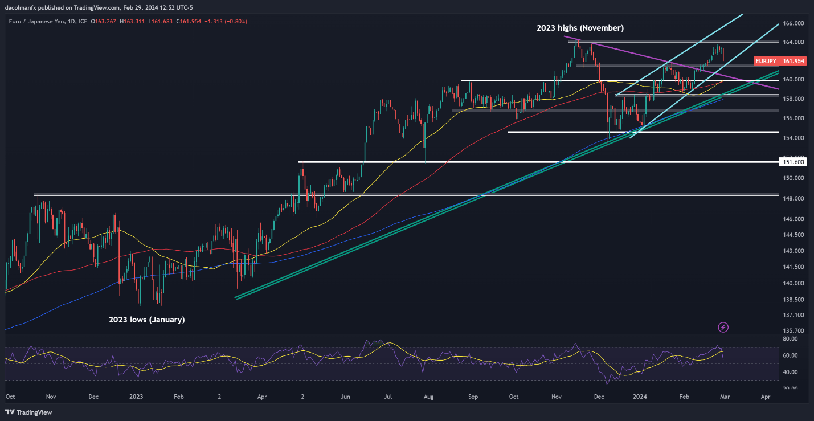Screen dimensions: 814x421
Task: Click the 135.700 price axis label
Action: [x=793, y=330]
